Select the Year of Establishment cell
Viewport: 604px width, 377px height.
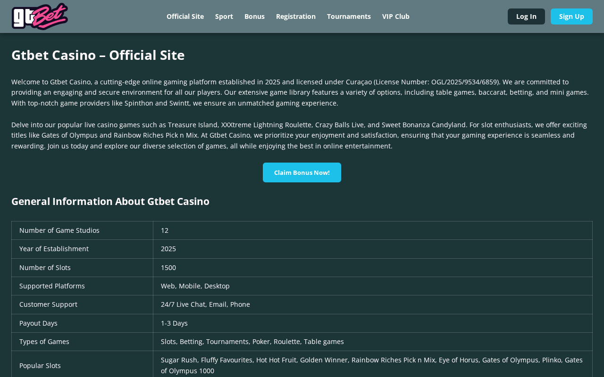tap(83, 249)
